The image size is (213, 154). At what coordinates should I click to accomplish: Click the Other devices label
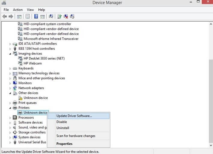pos(28,93)
